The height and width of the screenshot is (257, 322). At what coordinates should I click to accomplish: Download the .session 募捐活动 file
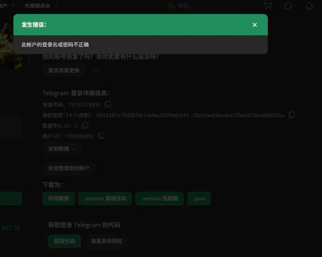[x=105, y=198]
